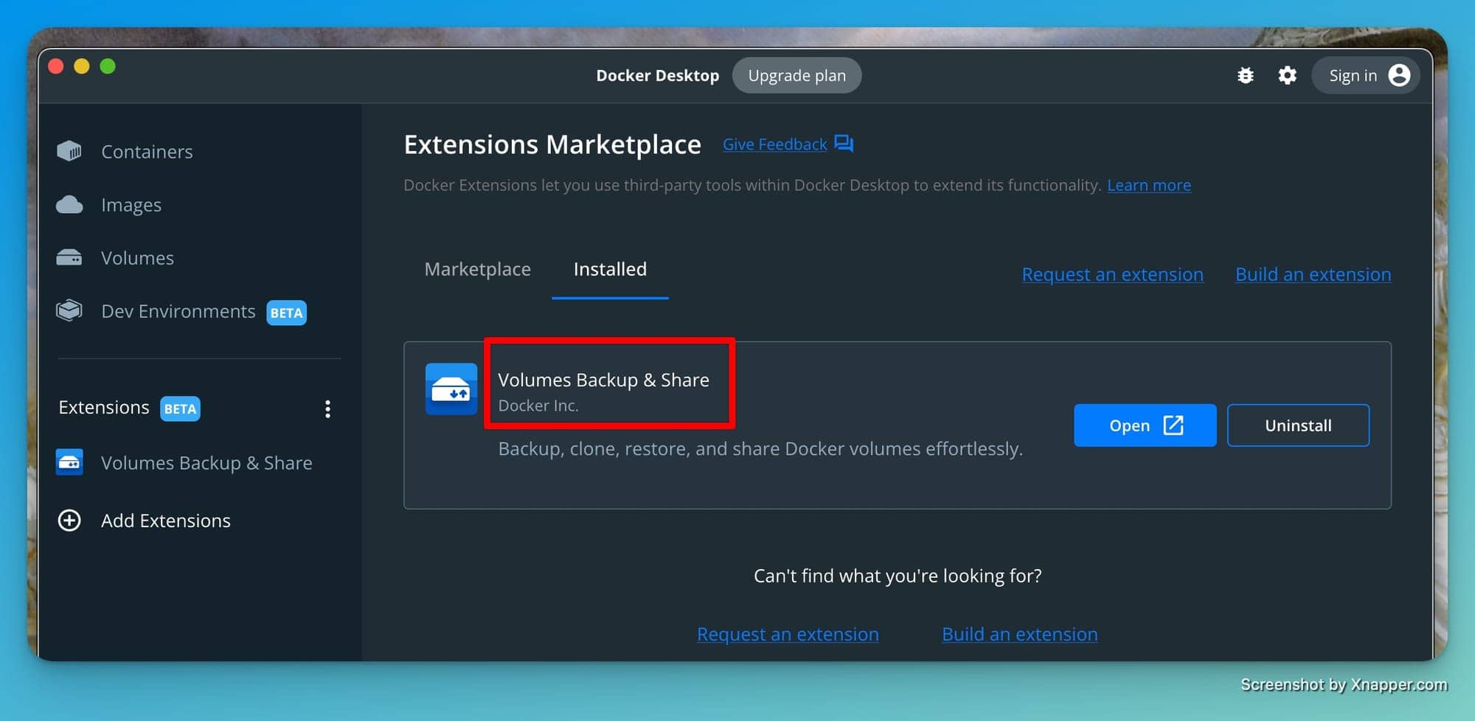Click the Sign in button

pos(1366,75)
